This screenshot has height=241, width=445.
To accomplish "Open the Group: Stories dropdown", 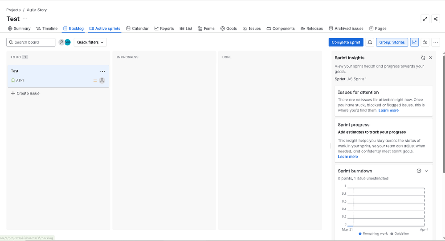I will tap(392, 42).
